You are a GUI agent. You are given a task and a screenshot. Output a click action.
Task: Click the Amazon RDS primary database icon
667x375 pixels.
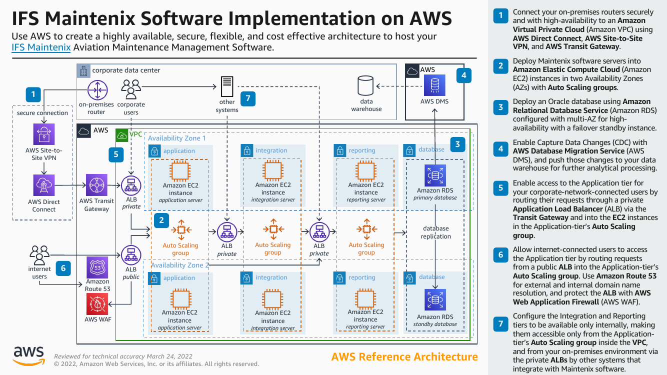click(x=435, y=175)
